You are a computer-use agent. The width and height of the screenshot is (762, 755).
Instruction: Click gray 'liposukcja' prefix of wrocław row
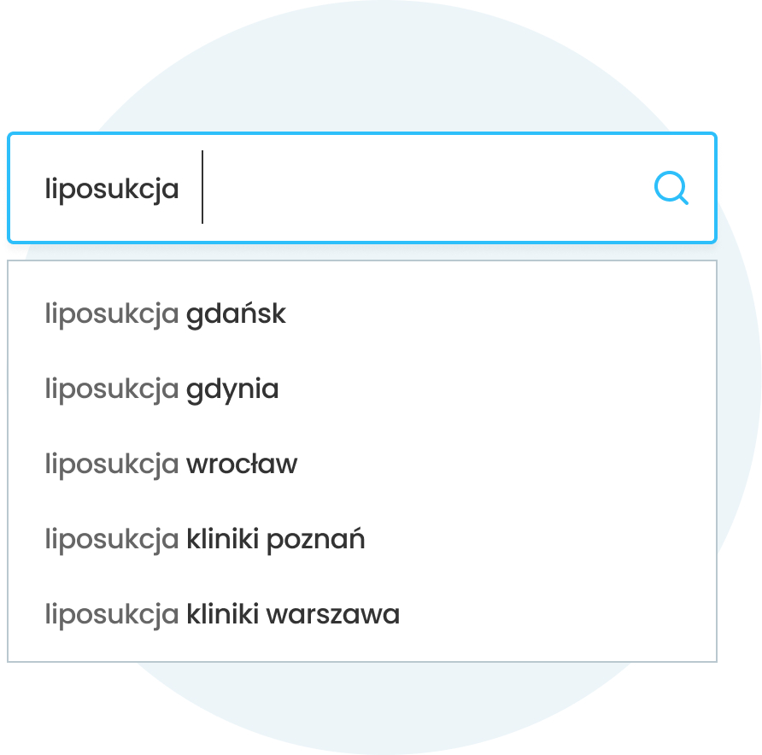tap(112, 465)
